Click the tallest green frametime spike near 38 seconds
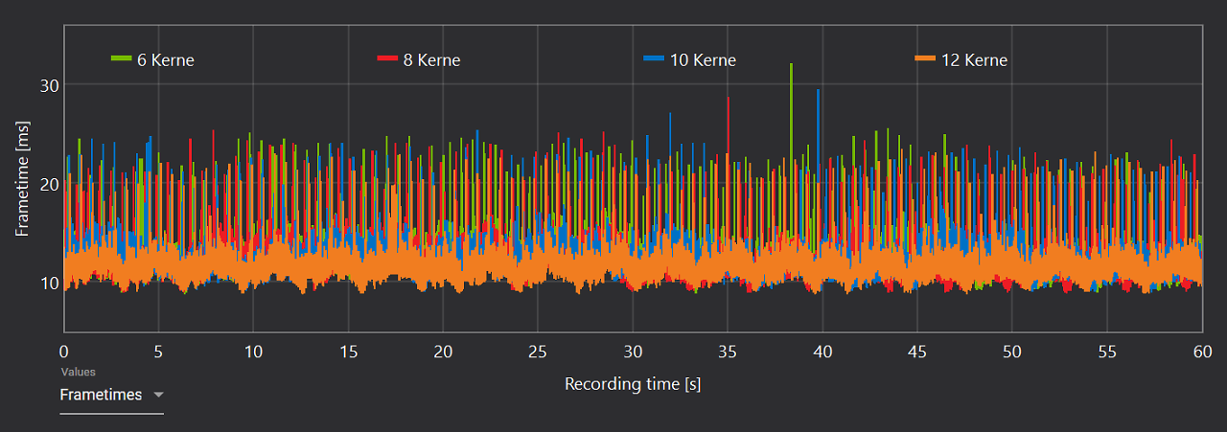 point(791,115)
